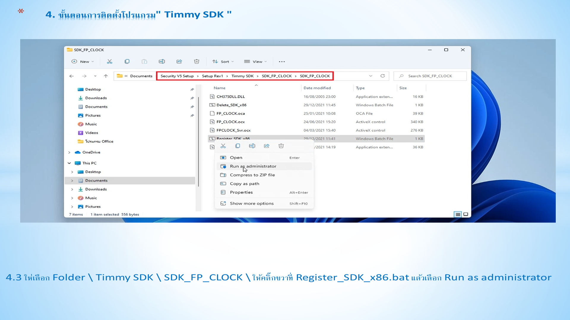Viewport: 570px width, 320px height.
Task: Select Pictures under This PC
Action: (x=93, y=207)
